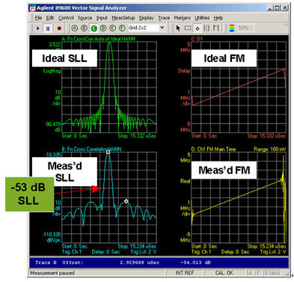
Task: Click trace A top value 3.522
Action: pyautogui.click(x=55, y=44)
